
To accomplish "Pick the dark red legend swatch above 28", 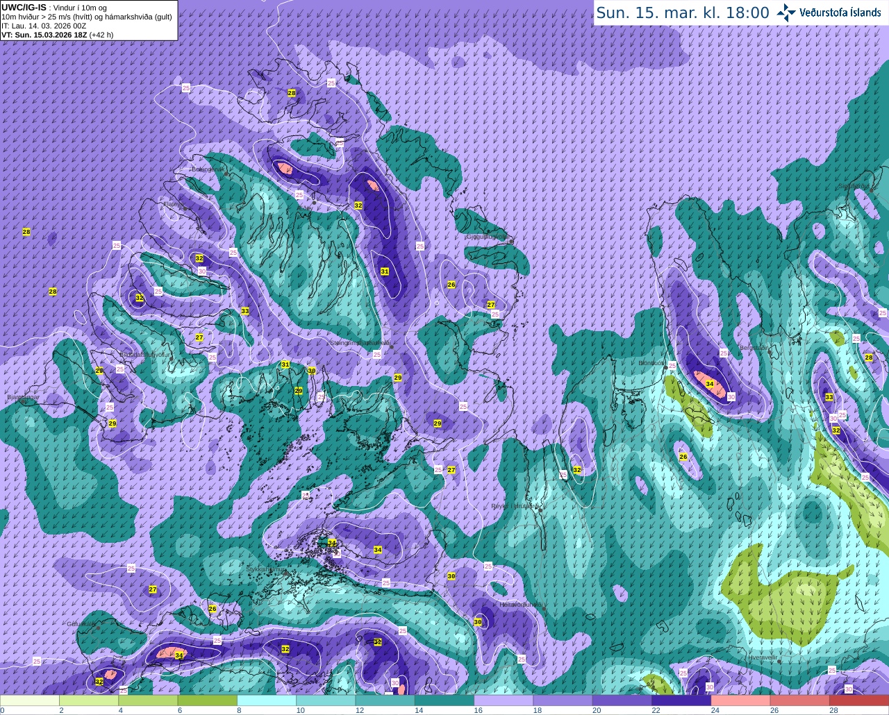I will [859, 700].
